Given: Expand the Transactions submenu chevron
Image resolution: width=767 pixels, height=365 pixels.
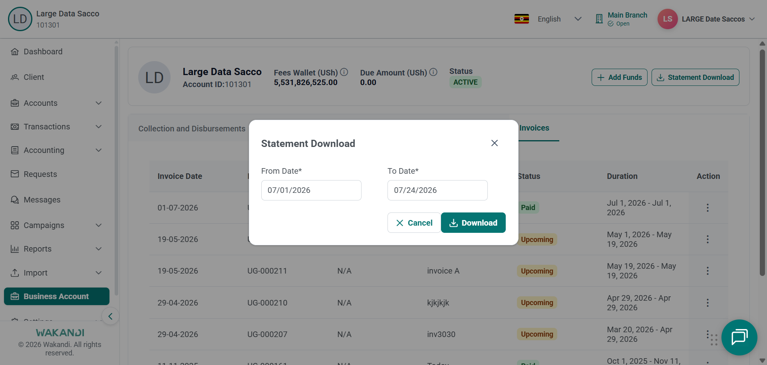Looking at the screenshot, I should tap(99, 127).
